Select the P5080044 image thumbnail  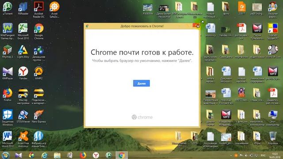[148, 9]
